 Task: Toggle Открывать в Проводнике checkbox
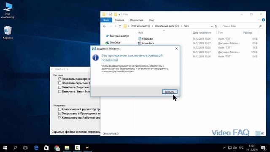[x=60, y=114]
